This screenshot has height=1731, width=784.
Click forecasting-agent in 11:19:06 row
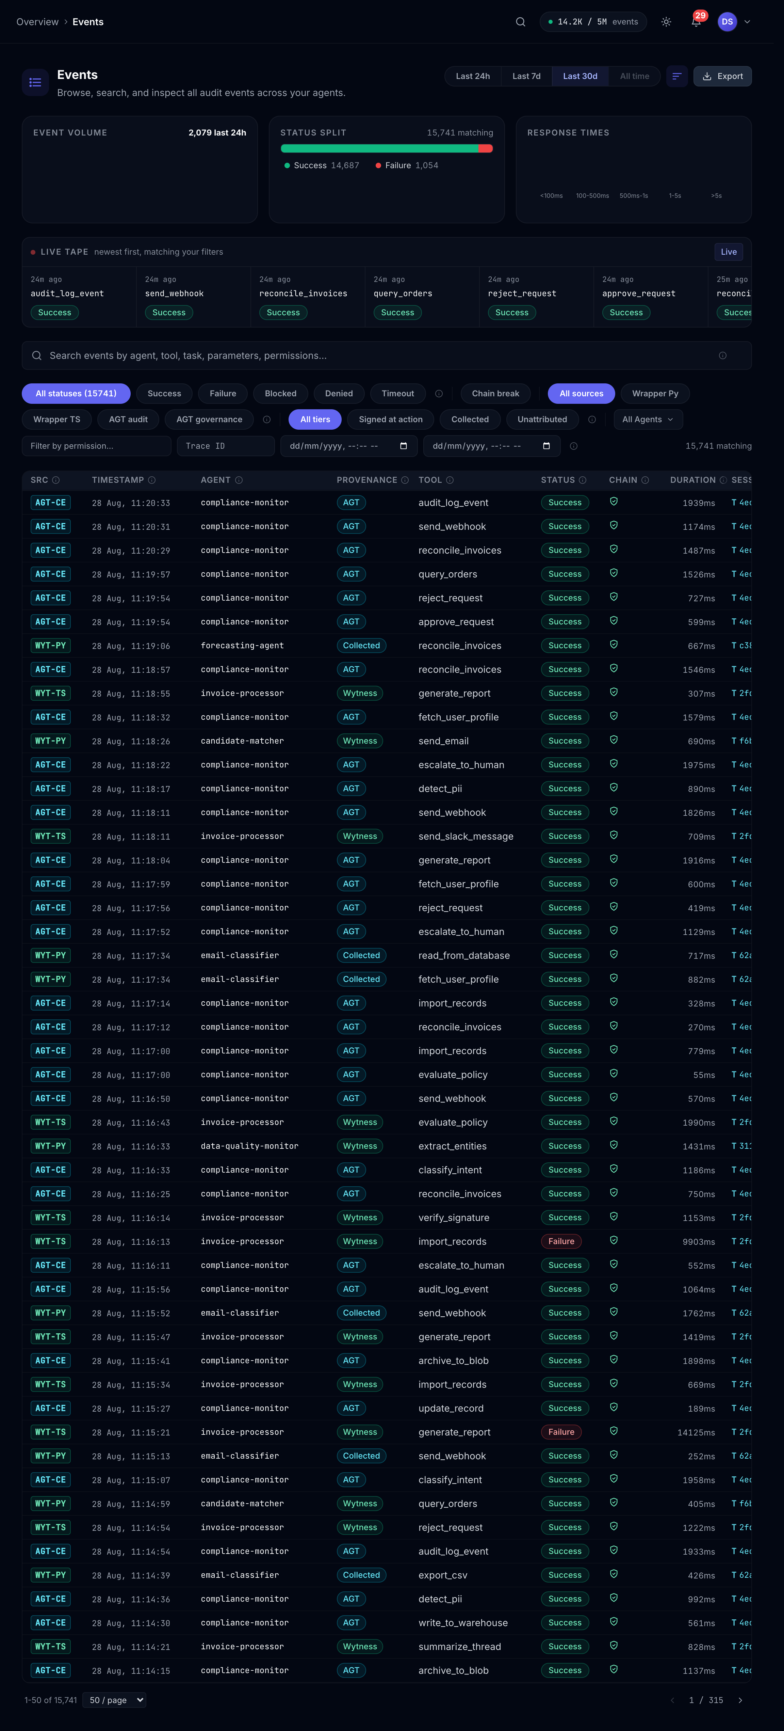[x=242, y=646]
